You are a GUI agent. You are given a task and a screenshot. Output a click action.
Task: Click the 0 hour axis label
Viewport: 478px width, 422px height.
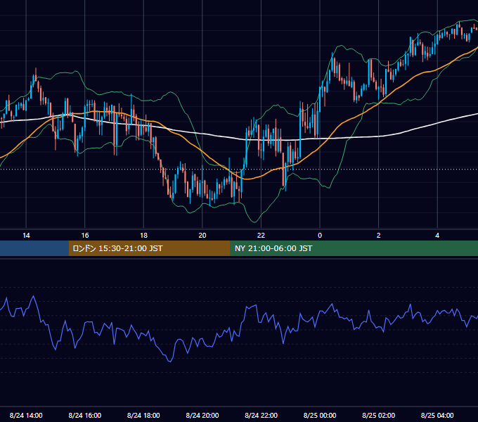(x=320, y=236)
